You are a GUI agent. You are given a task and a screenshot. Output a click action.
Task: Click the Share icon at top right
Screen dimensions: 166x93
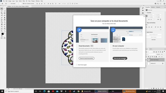click(x=164, y=4)
